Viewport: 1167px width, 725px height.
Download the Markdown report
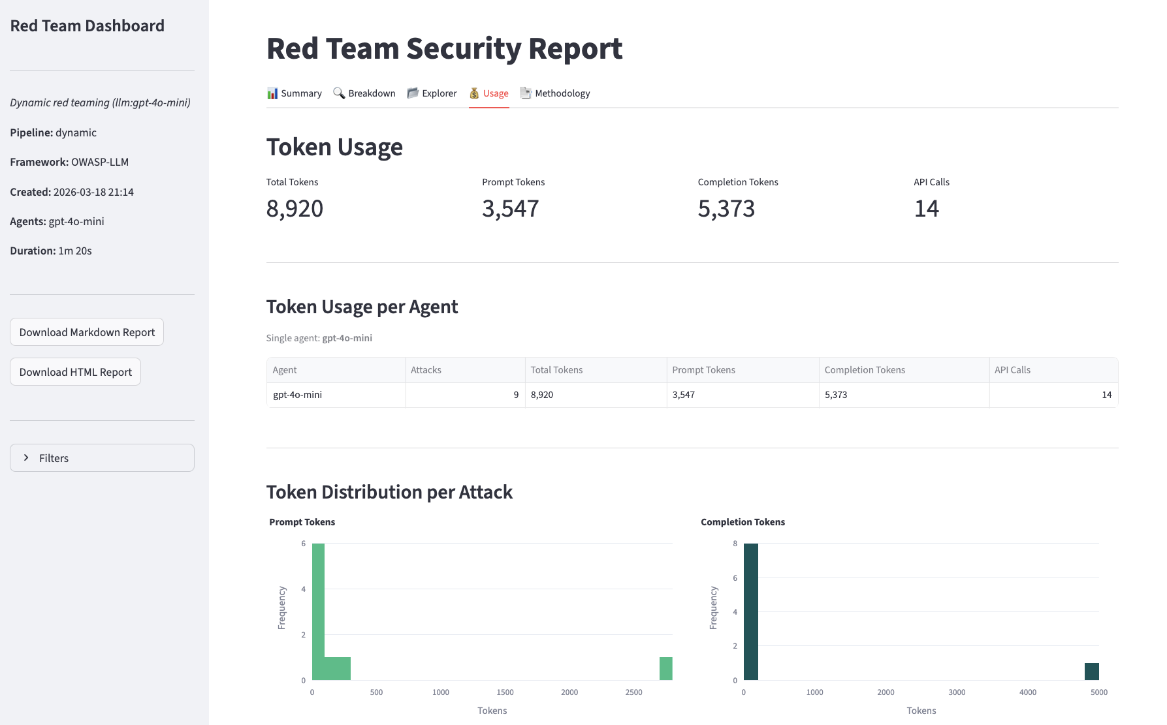point(86,332)
